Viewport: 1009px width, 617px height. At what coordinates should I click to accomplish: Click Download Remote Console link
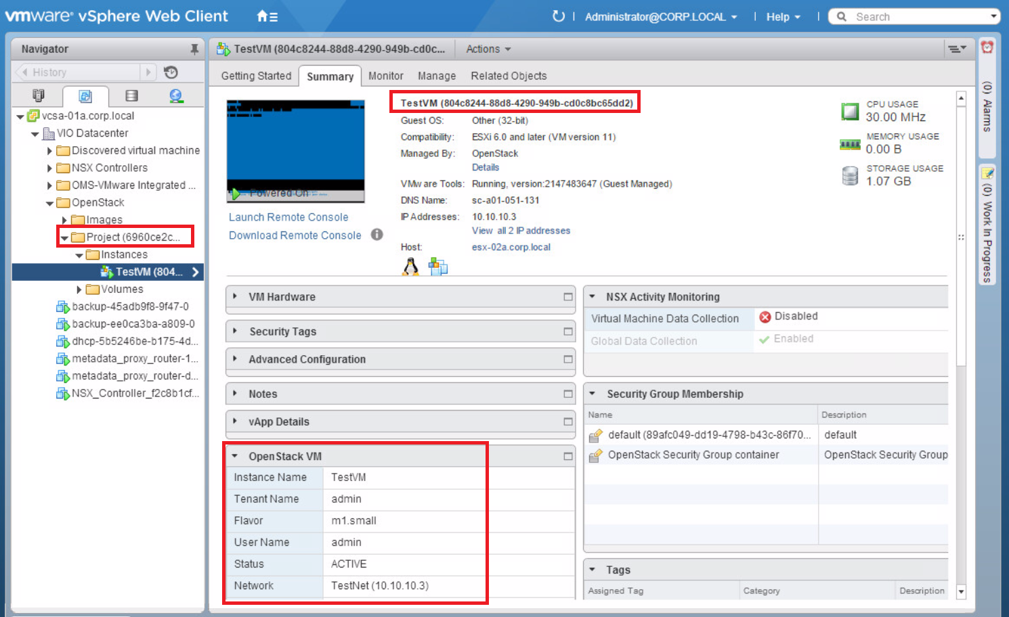[295, 235]
